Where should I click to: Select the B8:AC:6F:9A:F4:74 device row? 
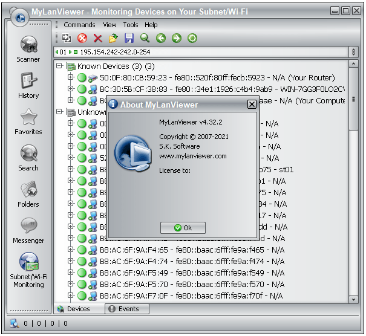coord(192,262)
